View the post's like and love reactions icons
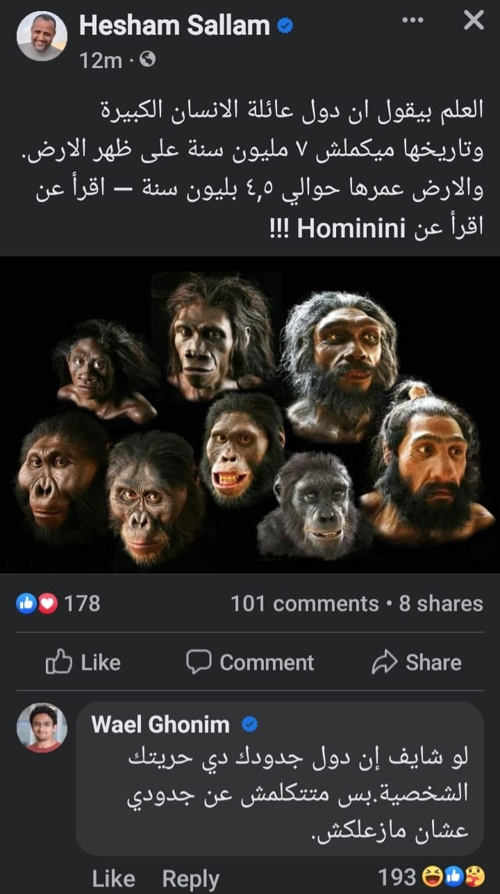 (36, 603)
